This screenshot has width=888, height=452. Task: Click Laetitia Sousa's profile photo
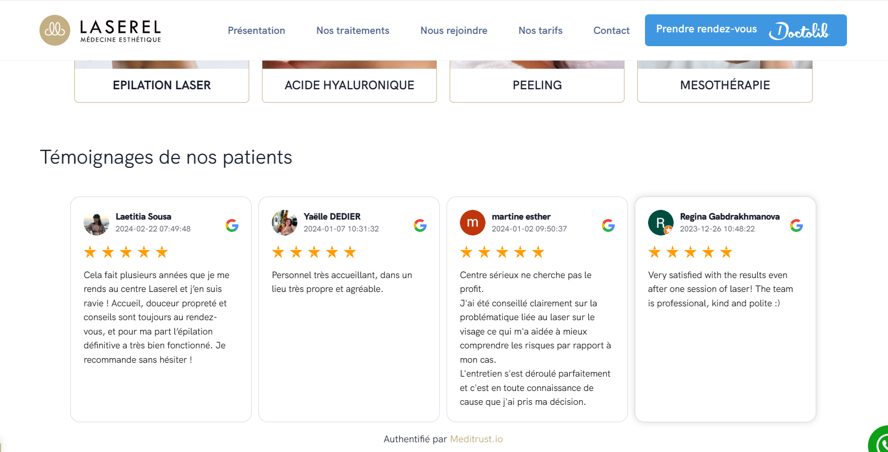point(96,223)
